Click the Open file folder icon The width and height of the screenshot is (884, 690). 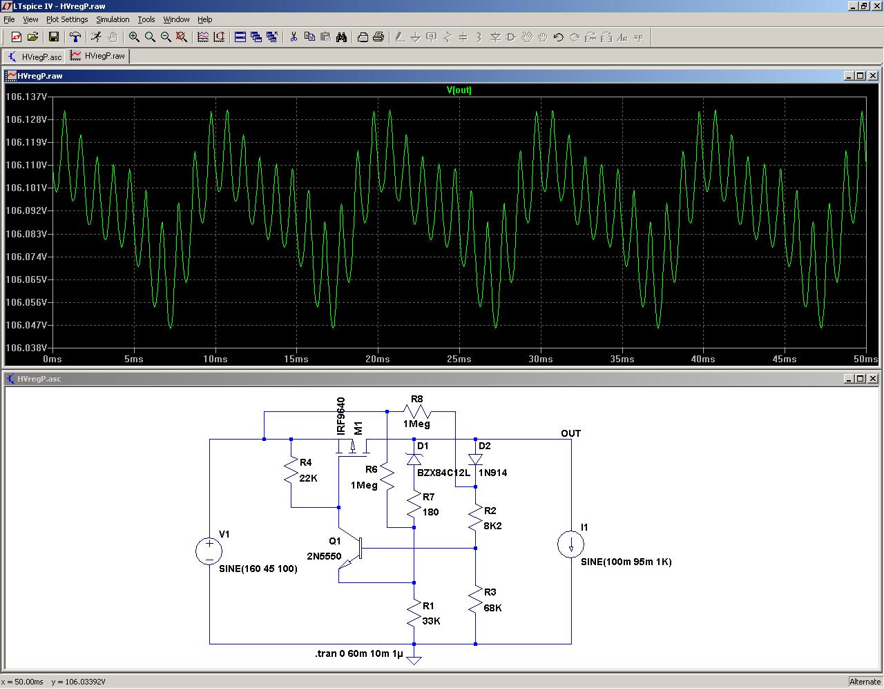point(32,37)
